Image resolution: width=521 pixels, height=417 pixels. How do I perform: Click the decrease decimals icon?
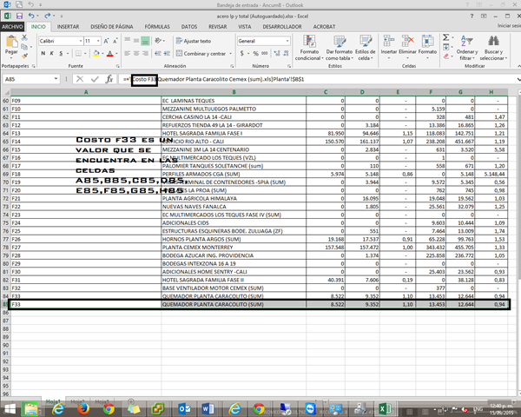(286, 53)
